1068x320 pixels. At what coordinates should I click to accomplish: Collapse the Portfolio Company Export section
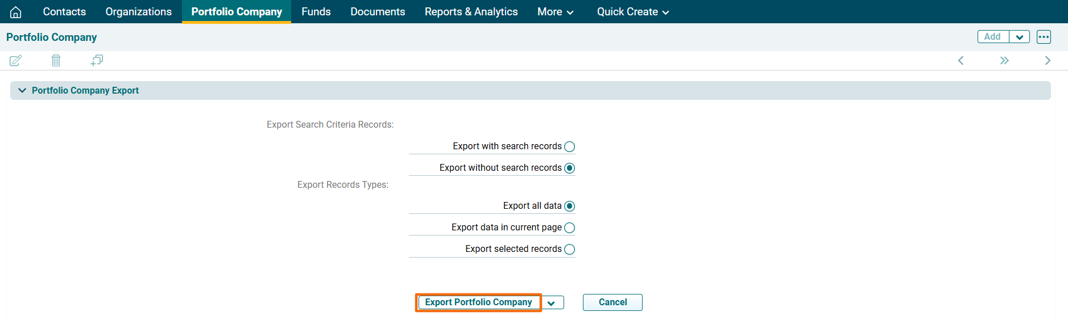pos(22,91)
